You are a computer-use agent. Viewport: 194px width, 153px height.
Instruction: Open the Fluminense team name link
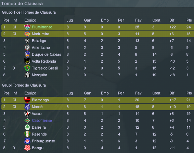tap(42, 27)
